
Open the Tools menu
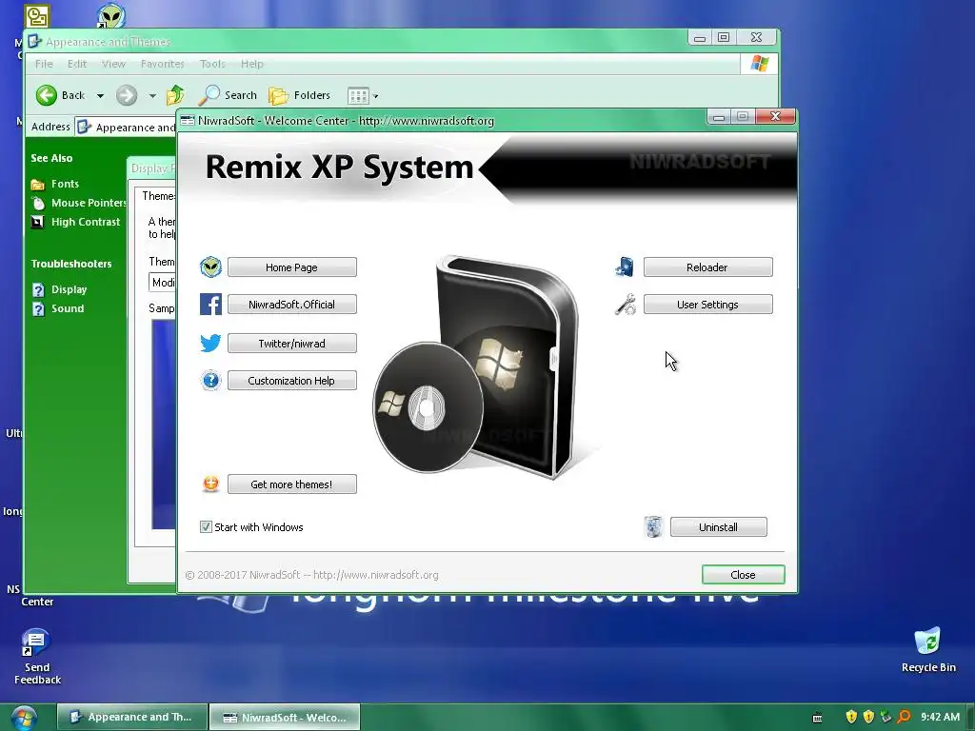(212, 64)
